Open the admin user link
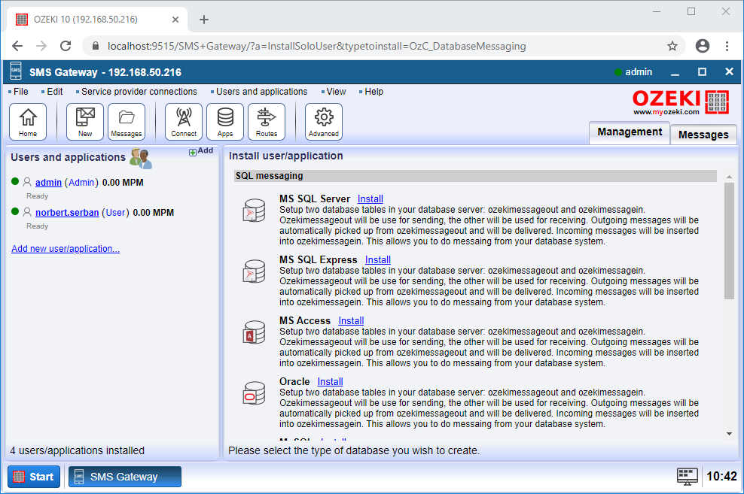The width and height of the screenshot is (744, 494). (48, 183)
